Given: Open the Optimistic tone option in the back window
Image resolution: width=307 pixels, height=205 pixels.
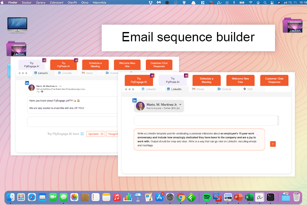Looking at the screenshot, I should click(95, 134).
